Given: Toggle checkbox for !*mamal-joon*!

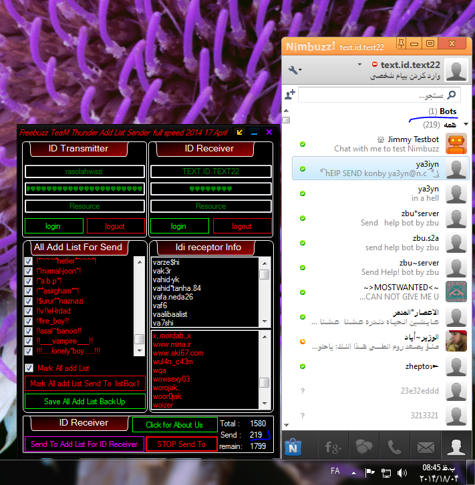Looking at the screenshot, I should pos(29,271).
